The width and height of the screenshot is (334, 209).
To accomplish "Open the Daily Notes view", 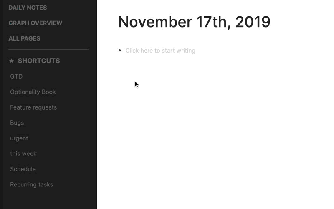I will click(x=28, y=8).
